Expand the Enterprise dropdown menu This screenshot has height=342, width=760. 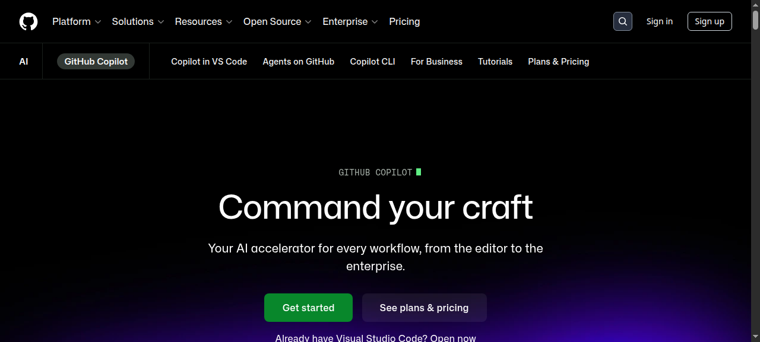click(350, 21)
